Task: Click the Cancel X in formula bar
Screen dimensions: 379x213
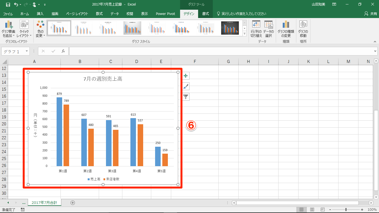Action: (43, 51)
